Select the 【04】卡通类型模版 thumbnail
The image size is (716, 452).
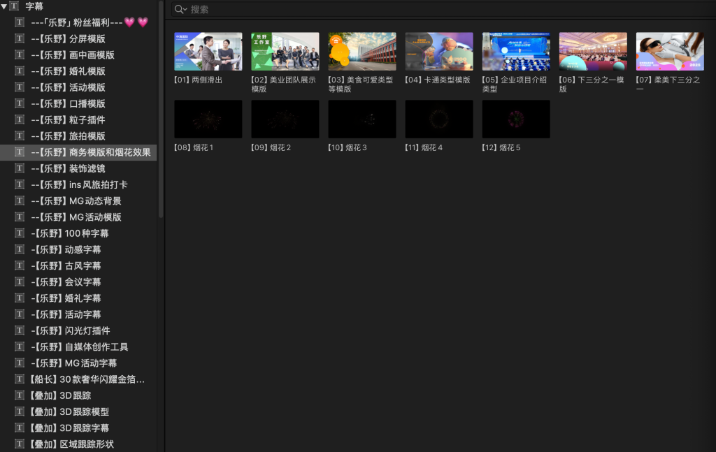tap(439, 51)
